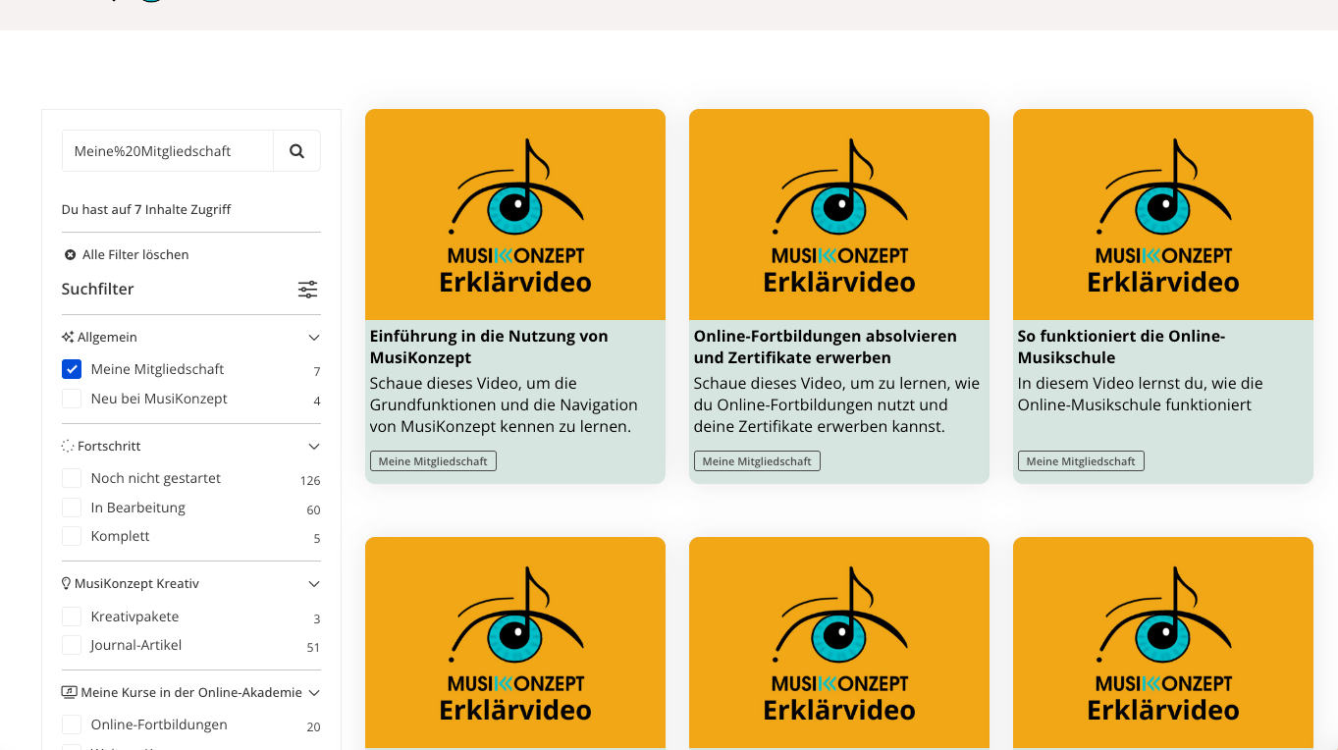The image size is (1338, 750).
Task: Open thumbnail of So funktioniert die Online-Musikschule video
Action: 1163,214
